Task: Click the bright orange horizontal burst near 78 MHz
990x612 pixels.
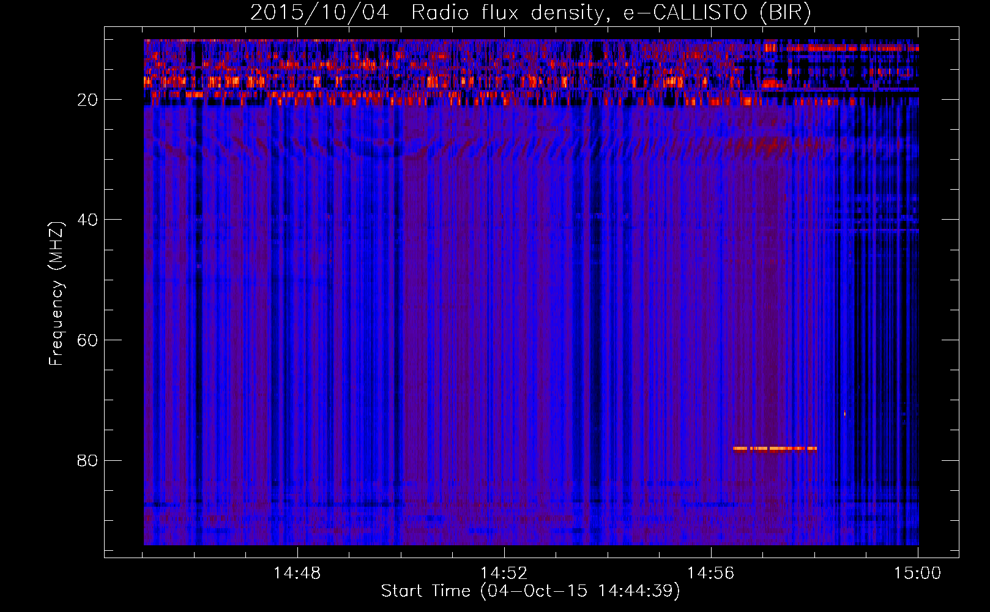Action: tap(775, 449)
